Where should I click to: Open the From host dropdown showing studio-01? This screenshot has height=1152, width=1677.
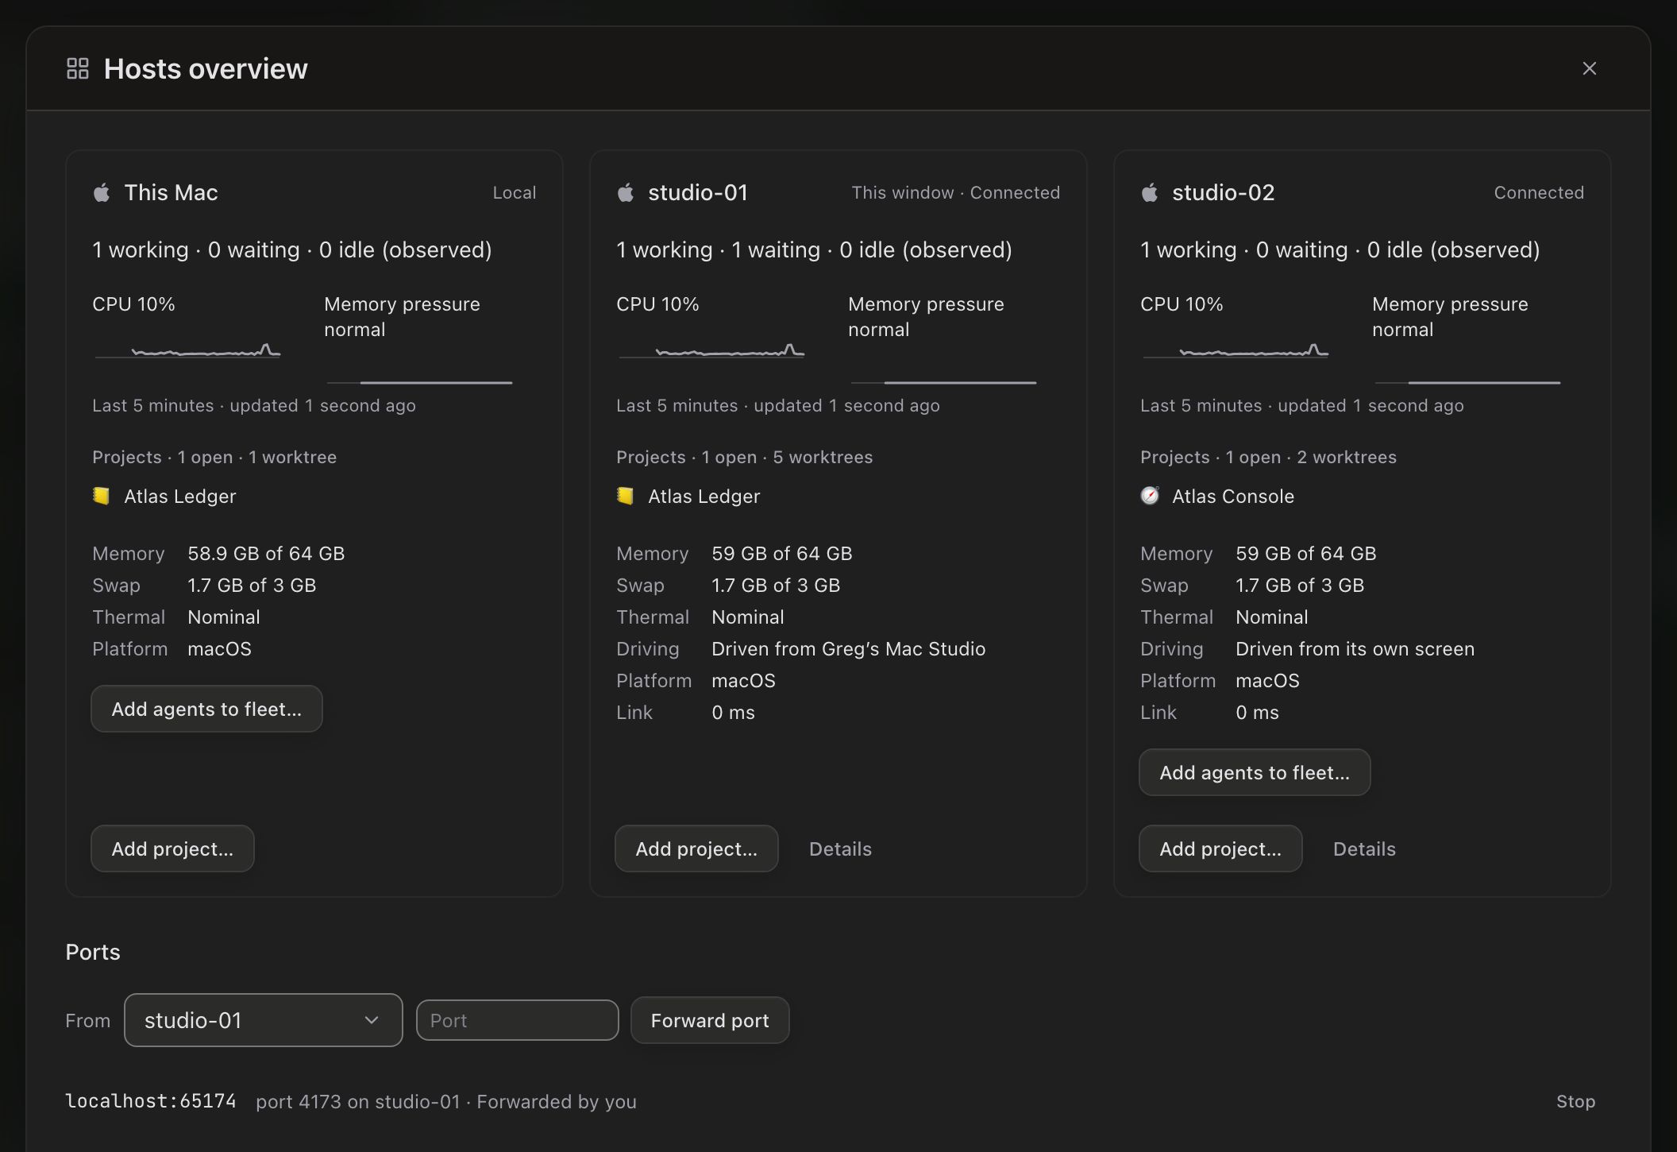[264, 1020]
